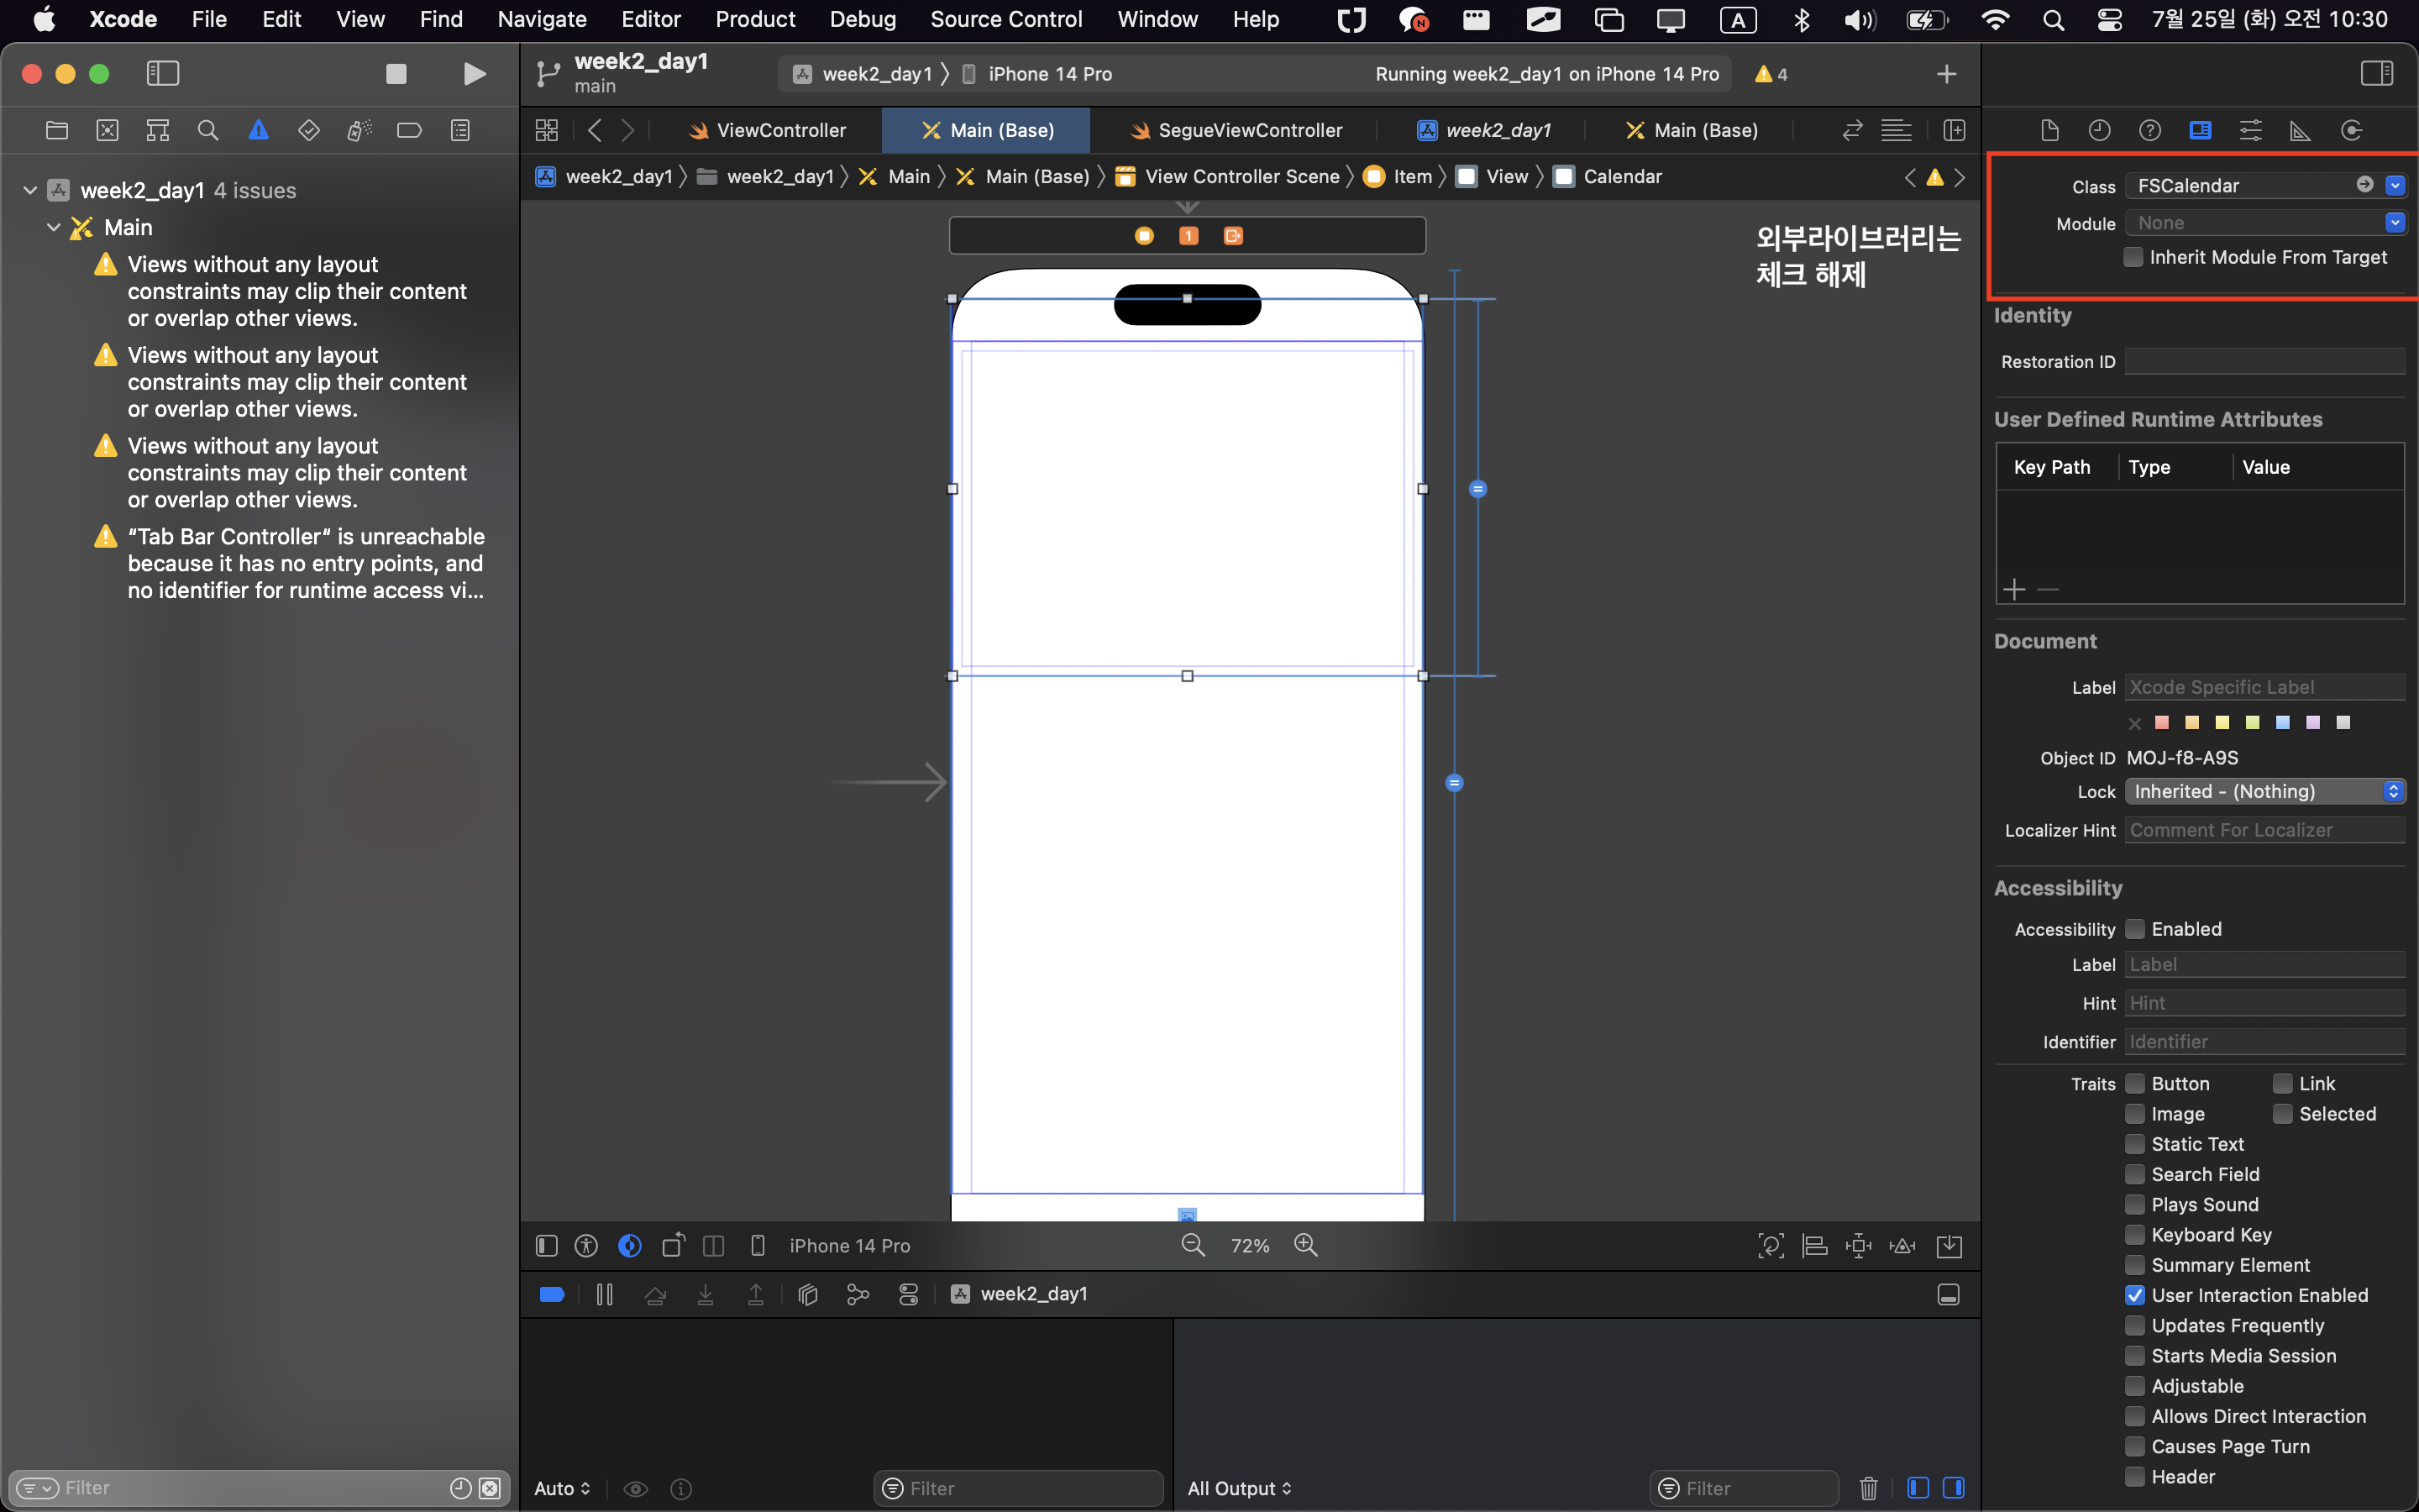Enable the Accessibility Enabled checkbox
Viewport: 2419px width, 1512px height.
point(2135,929)
